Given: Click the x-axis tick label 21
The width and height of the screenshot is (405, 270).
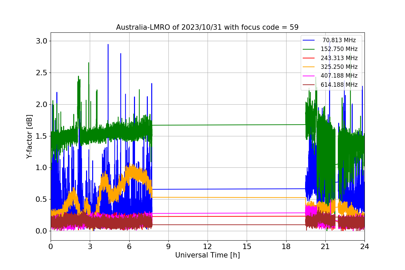Looking at the screenshot, I should click(x=325, y=247).
